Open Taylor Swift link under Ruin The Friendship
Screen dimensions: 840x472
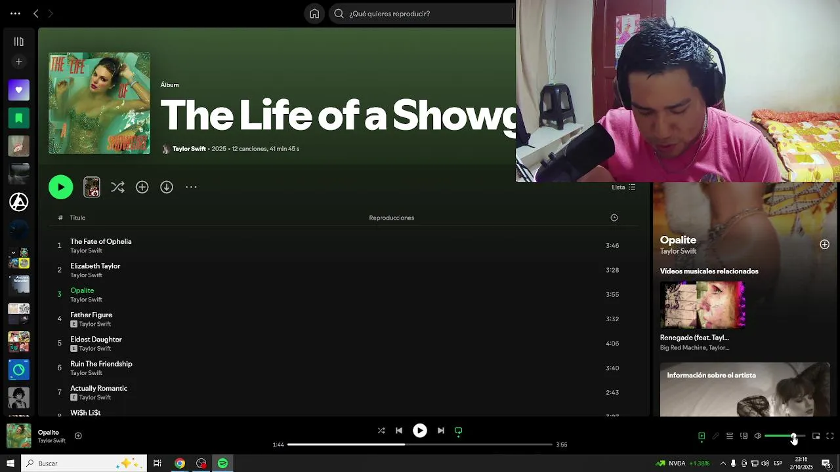(86, 373)
